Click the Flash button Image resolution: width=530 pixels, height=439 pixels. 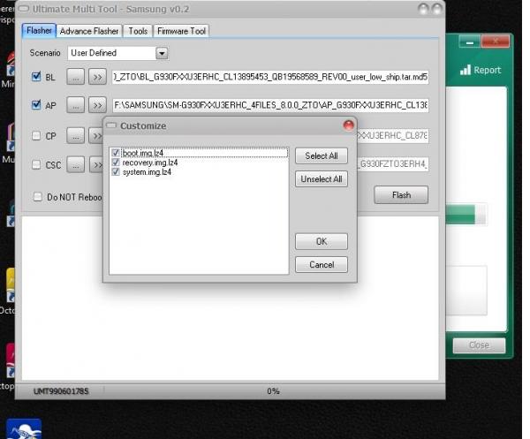coord(401,195)
